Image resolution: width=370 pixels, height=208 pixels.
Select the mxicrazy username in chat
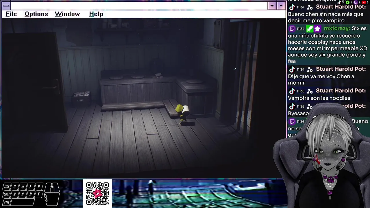coord(337,28)
